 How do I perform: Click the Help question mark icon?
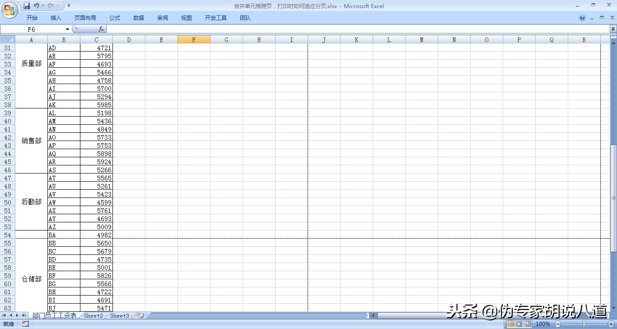[x=582, y=18]
